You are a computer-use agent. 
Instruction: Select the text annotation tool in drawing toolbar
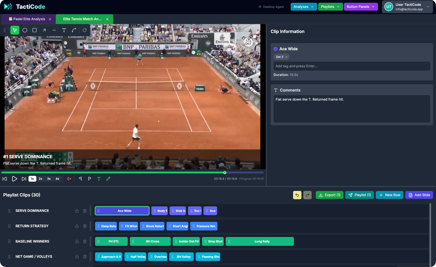pos(64,30)
